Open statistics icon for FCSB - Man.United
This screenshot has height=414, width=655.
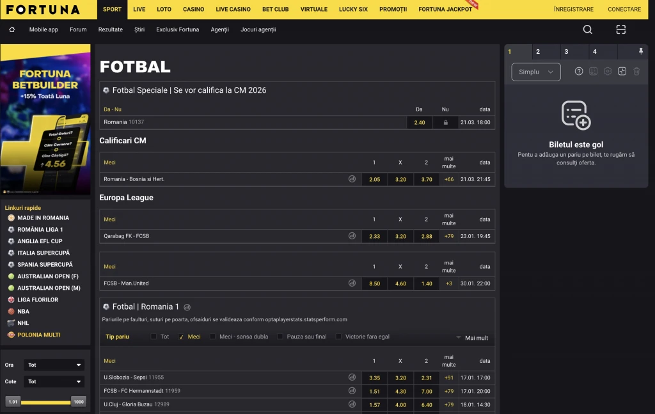352,283
